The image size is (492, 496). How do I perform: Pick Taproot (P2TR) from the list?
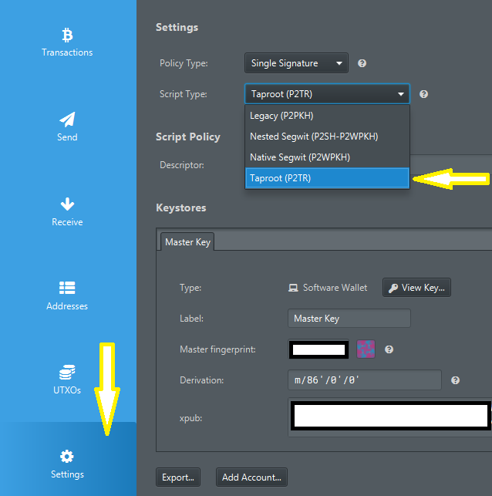(x=281, y=178)
